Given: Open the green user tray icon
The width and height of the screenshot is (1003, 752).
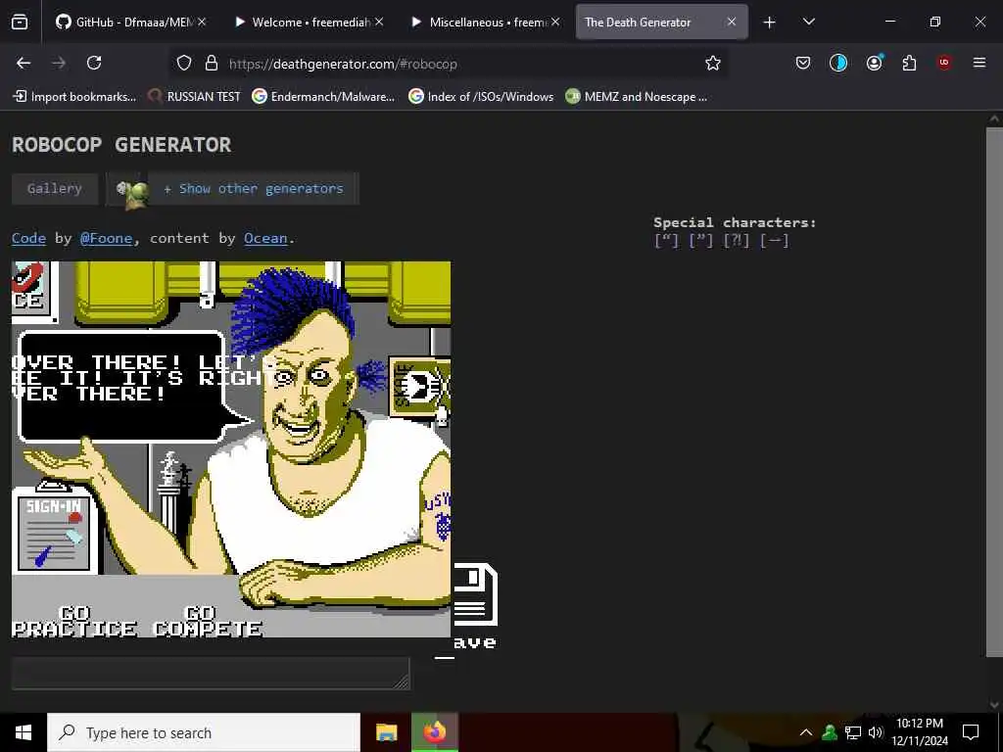Looking at the screenshot, I should (x=830, y=732).
